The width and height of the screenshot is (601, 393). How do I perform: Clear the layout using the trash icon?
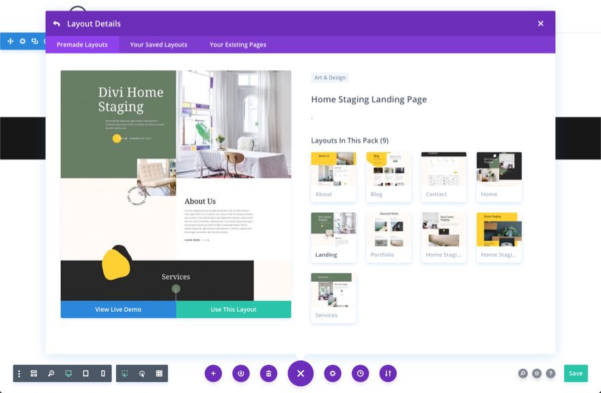(268, 373)
